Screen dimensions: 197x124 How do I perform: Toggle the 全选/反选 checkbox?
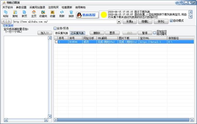click(55, 28)
